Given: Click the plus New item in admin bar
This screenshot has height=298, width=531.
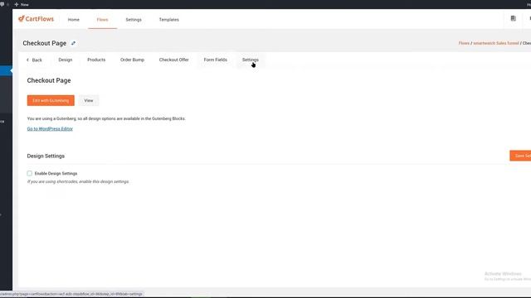Looking at the screenshot, I should (x=22, y=4).
